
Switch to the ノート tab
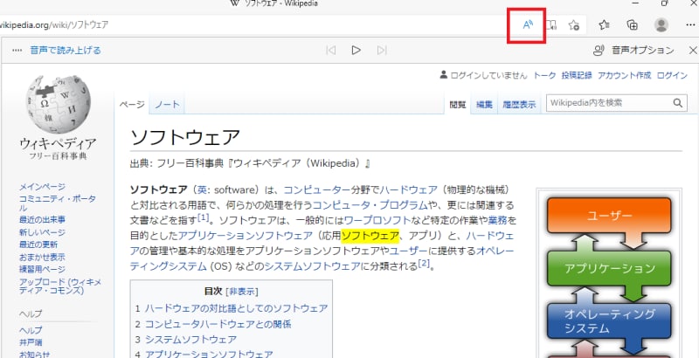pyautogui.click(x=167, y=105)
